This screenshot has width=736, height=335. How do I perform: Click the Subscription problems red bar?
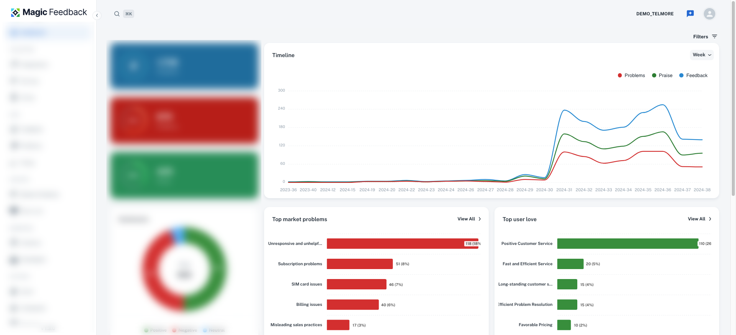[x=360, y=264]
